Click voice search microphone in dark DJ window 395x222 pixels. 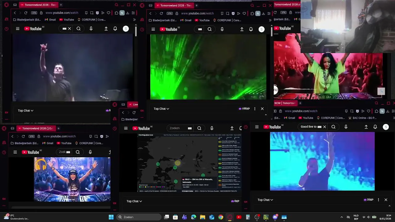tap(91, 29)
